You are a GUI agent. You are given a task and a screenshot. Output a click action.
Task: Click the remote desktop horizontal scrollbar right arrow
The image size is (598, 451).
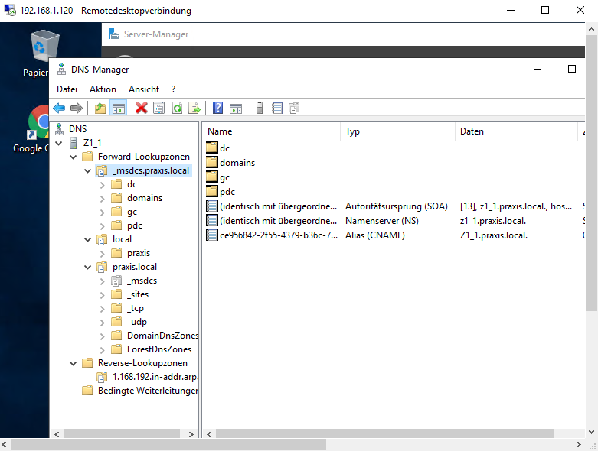579,444
